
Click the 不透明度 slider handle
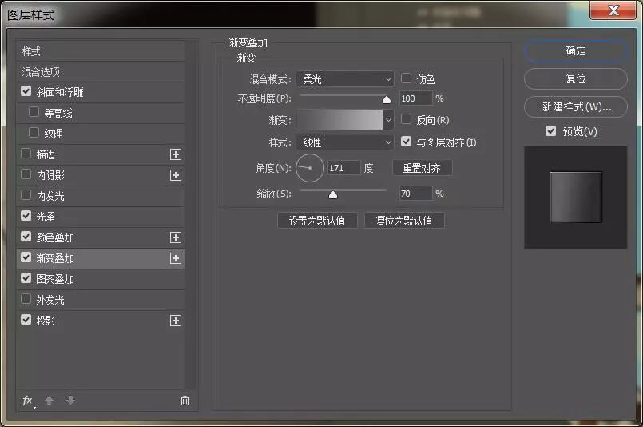[x=387, y=99]
